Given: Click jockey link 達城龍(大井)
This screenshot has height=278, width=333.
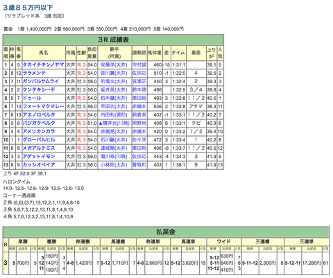Looking at the screenshot, I should [114, 148].
